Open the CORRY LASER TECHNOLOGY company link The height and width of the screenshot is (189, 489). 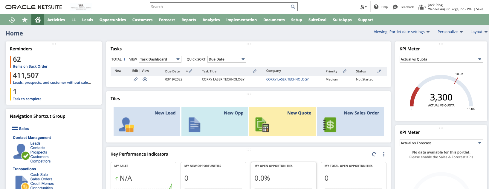click(287, 79)
